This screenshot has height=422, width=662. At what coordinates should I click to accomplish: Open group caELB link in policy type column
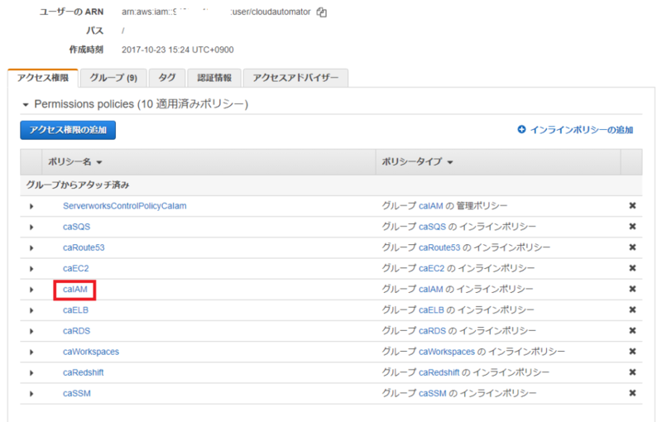(x=431, y=309)
